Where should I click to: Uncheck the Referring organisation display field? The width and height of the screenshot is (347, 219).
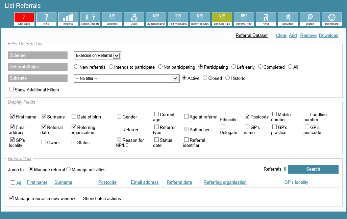[74, 127]
